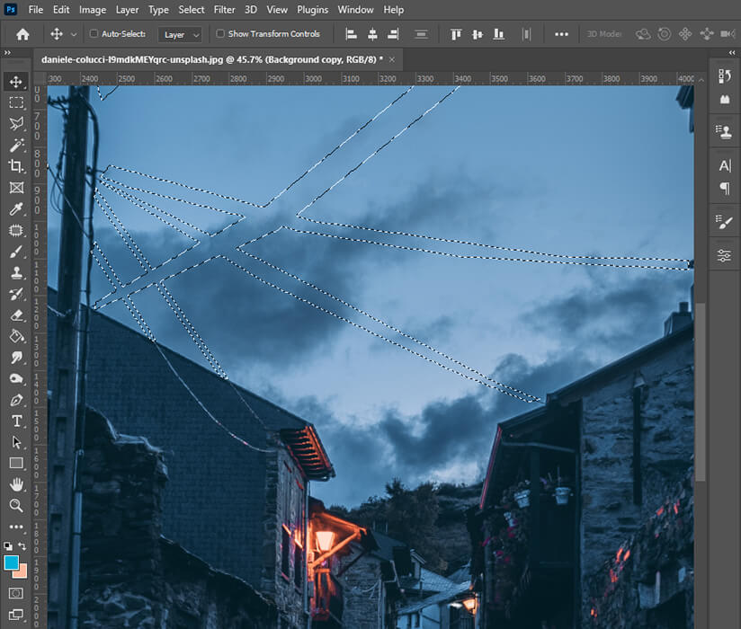The height and width of the screenshot is (629, 741).
Task: Select the Clone Stamp tool
Action: (16, 273)
